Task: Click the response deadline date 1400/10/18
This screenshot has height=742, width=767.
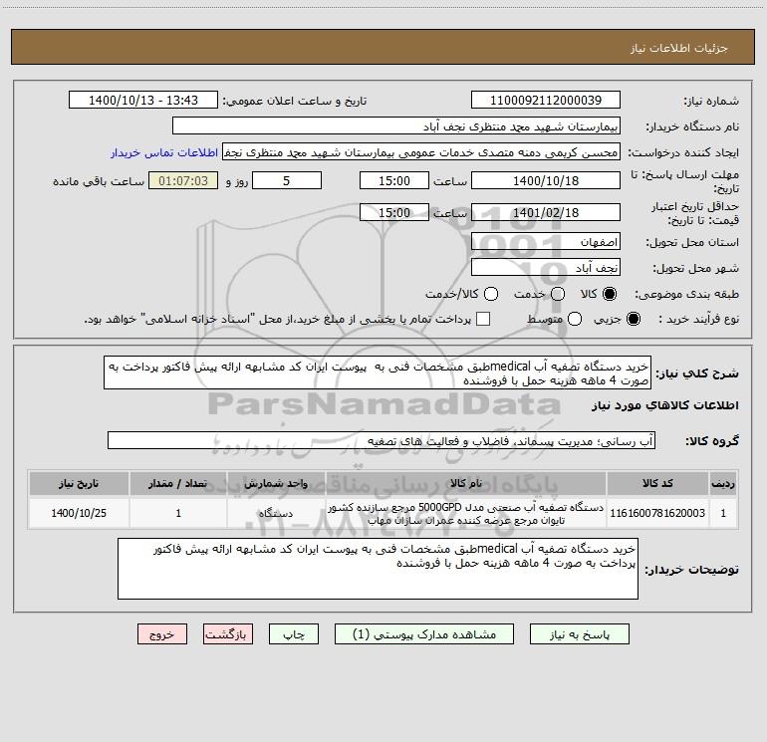Action: click(546, 180)
